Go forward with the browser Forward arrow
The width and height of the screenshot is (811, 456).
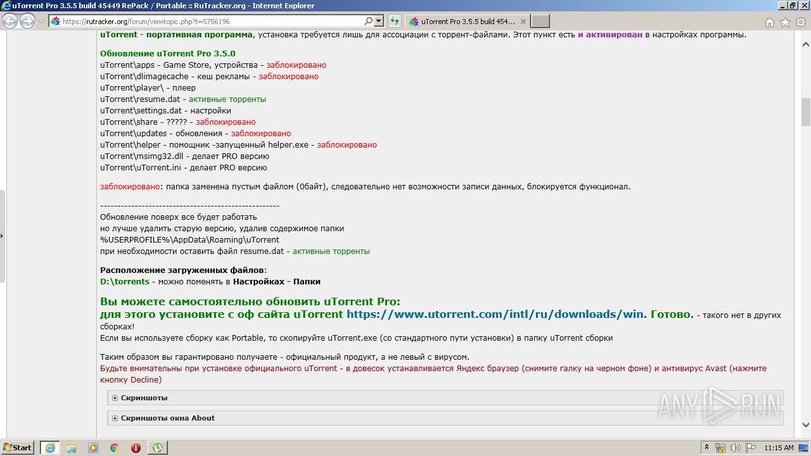27,21
